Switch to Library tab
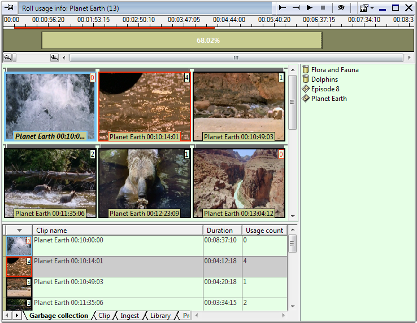This screenshot has height=323, width=417. (x=160, y=316)
